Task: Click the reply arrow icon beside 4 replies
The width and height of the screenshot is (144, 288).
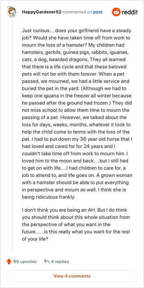Action: click(47, 261)
